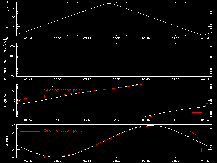This screenshot has height=163, width=217.
Task: Click red legend line in Longitude plot
Action: [30, 91]
